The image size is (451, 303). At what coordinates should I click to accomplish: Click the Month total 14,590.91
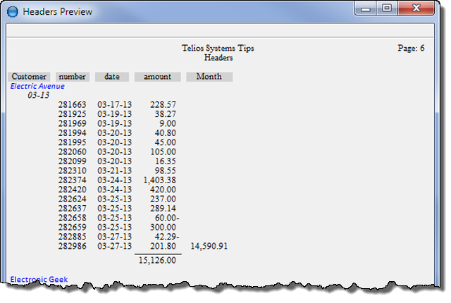click(209, 247)
